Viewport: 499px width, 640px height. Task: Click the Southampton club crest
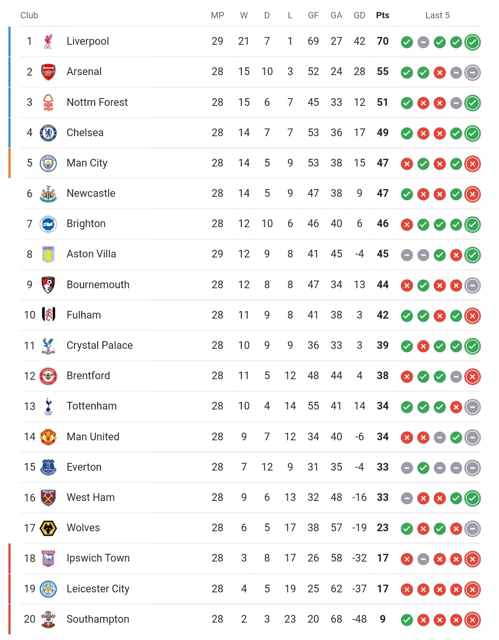(48, 619)
